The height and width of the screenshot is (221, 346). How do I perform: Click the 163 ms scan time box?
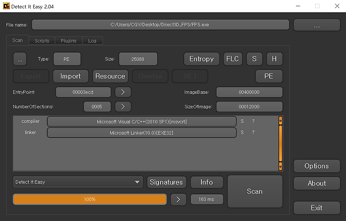(207, 199)
